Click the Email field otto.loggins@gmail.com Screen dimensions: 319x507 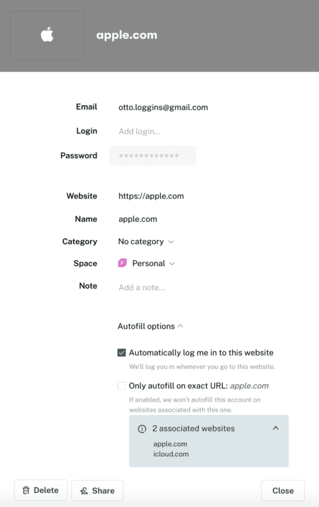point(163,107)
